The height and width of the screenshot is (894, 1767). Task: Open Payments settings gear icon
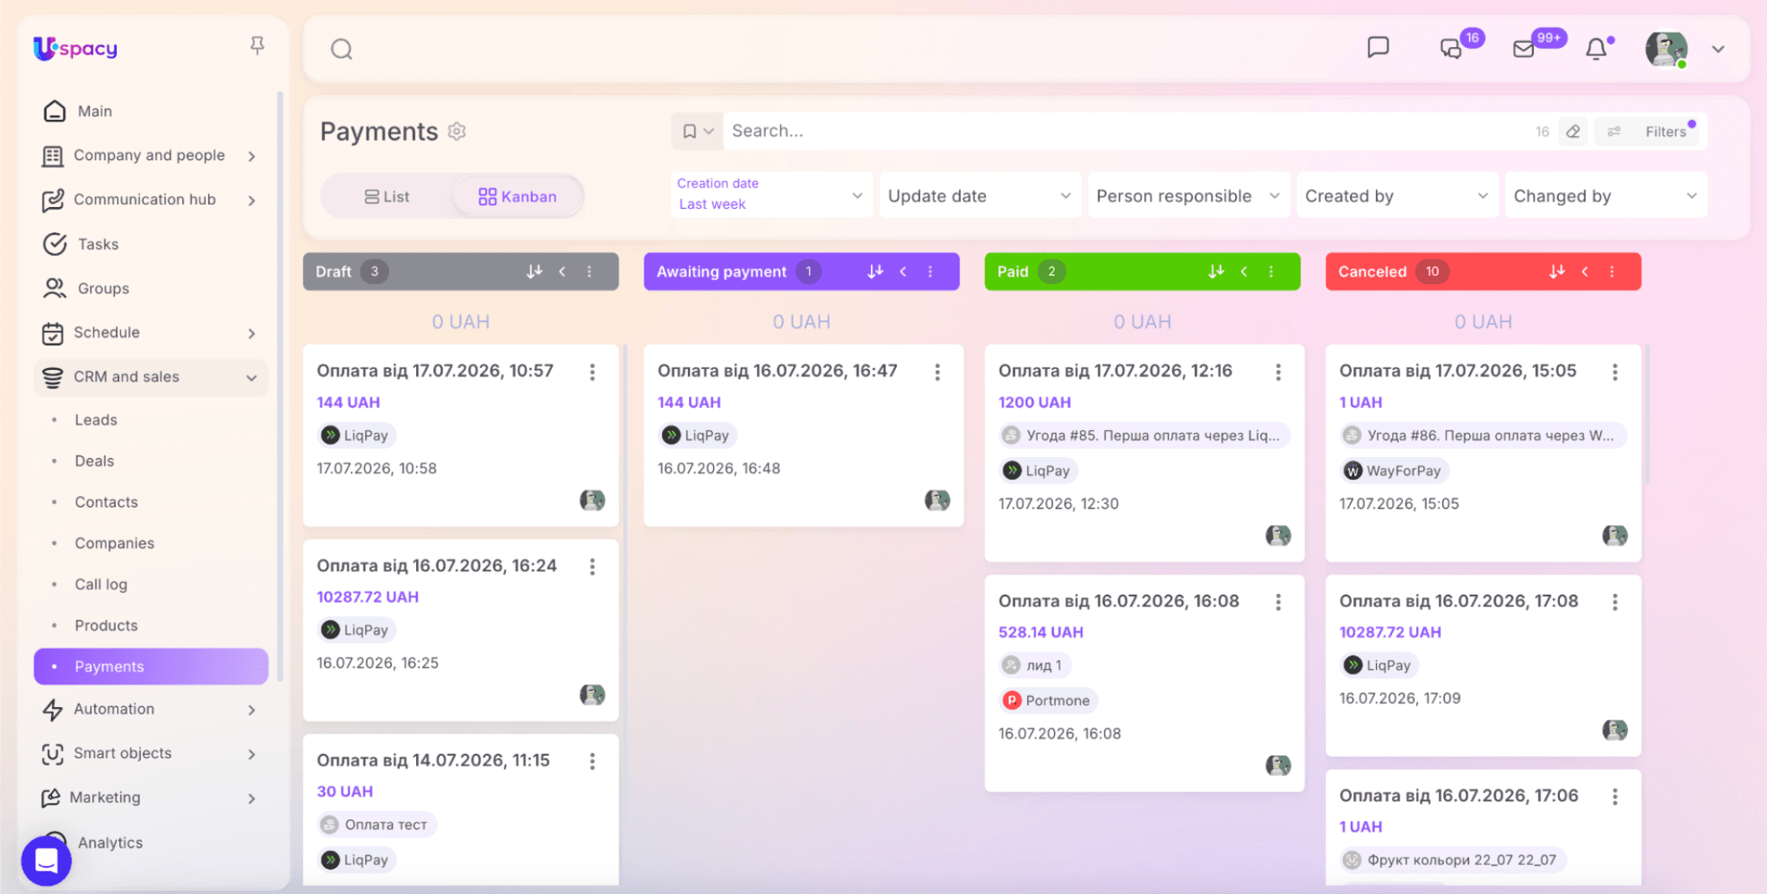(456, 132)
